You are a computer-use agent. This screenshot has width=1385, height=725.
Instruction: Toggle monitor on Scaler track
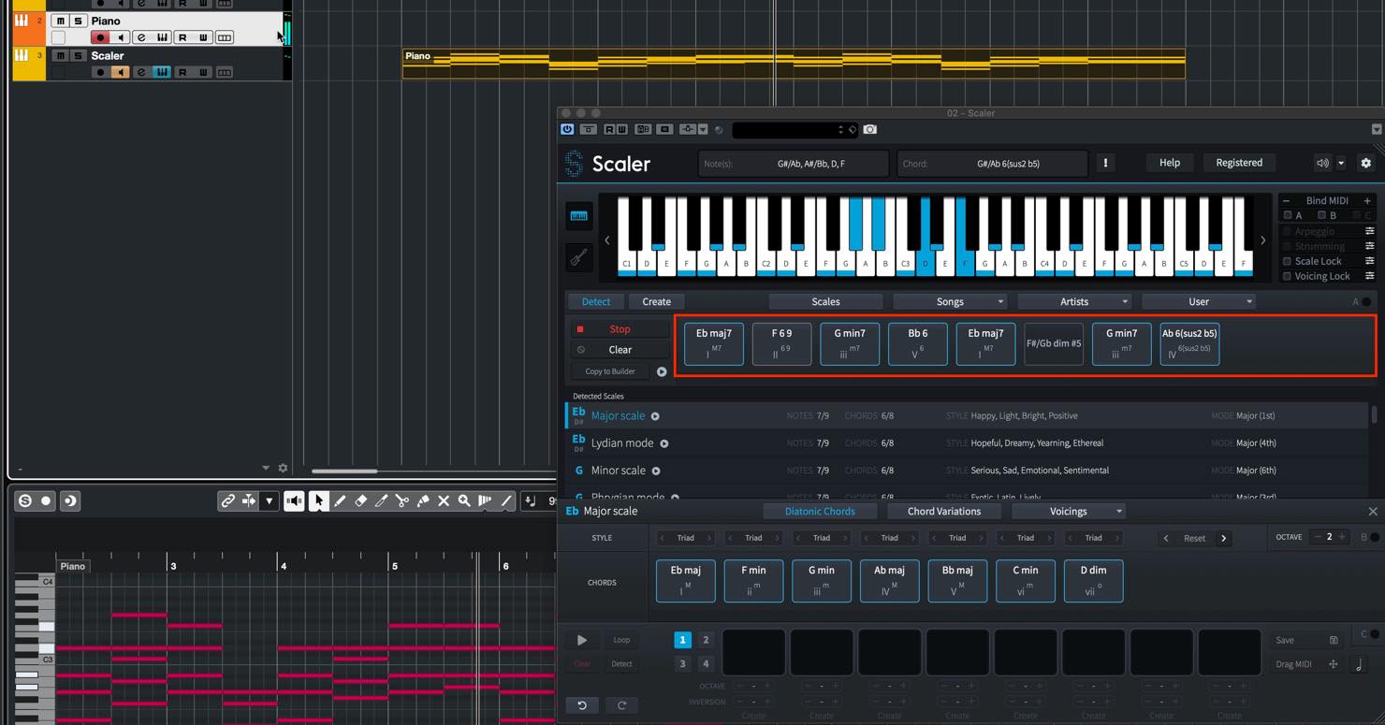pyautogui.click(x=121, y=72)
